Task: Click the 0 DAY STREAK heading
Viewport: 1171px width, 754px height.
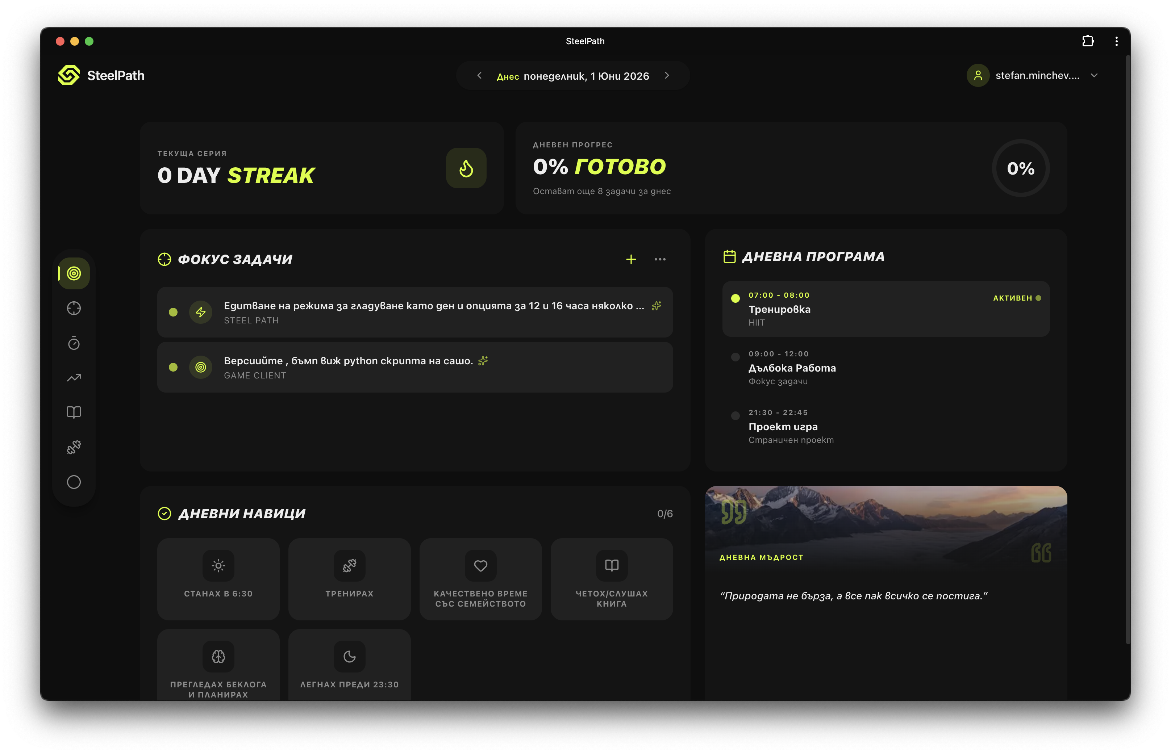Action: coord(236,175)
